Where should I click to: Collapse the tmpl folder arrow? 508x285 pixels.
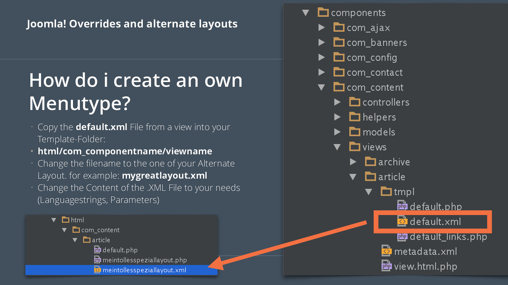pos(369,192)
